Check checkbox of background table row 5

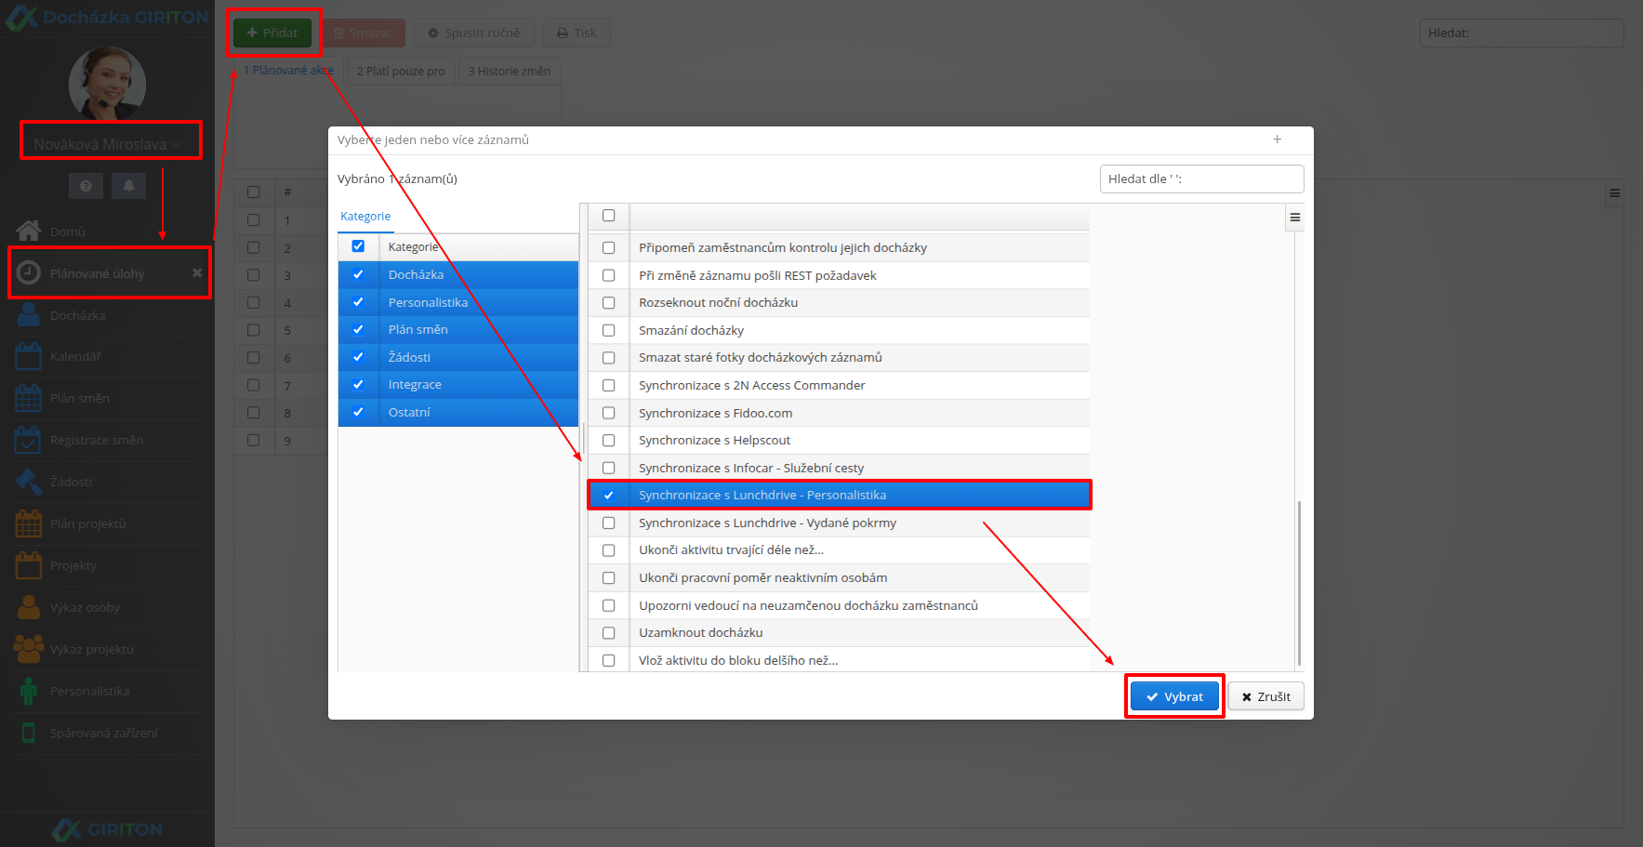pyautogui.click(x=254, y=330)
